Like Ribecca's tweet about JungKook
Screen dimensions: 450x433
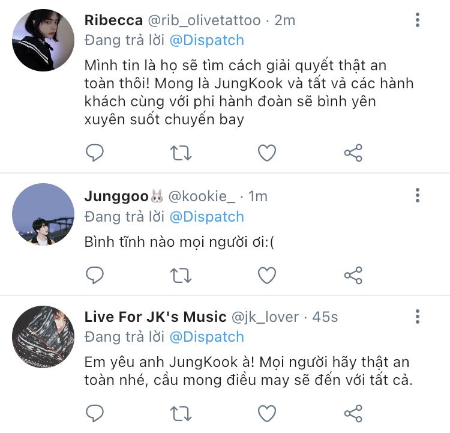click(x=267, y=153)
